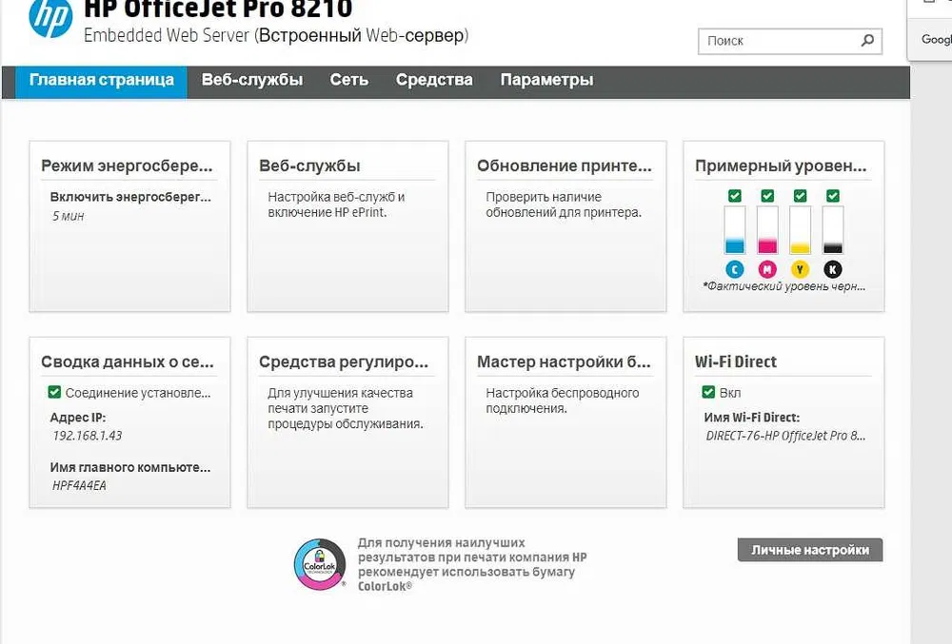The image size is (952, 644).
Task: Open the Веб-службы tab
Action: [252, 80]
